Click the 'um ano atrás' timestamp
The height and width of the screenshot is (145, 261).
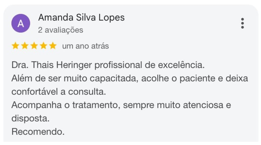(x=85, y=46)
